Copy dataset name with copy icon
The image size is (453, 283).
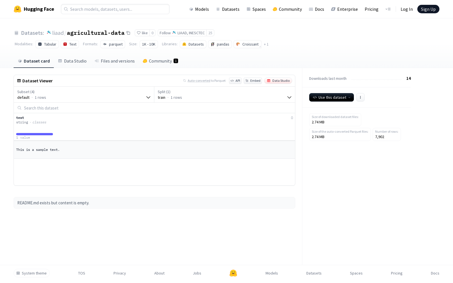click(128, 33)
